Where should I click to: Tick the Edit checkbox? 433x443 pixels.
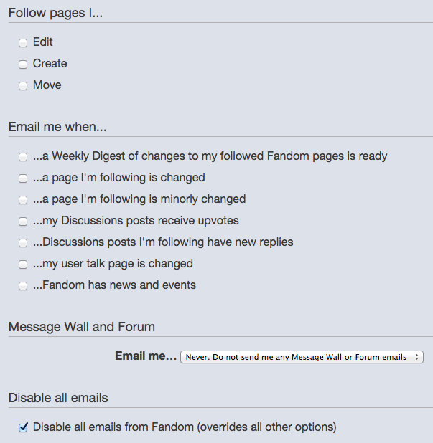pos(23,43)
